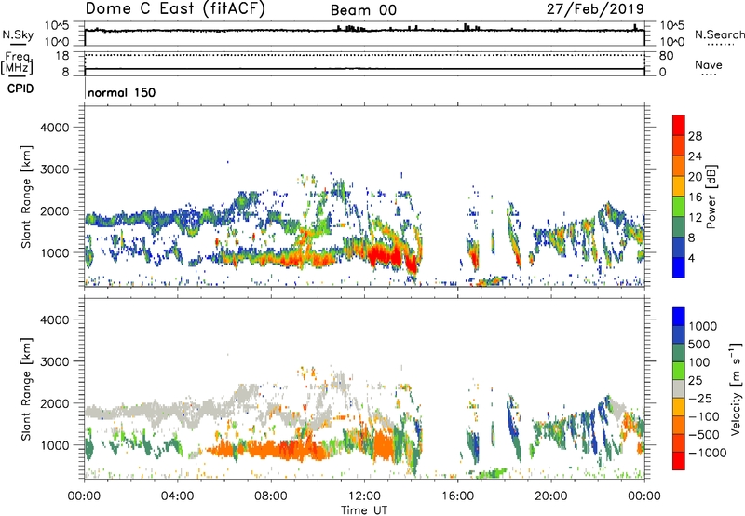Image resolution: width=745 pixels, height=516 pixels.
Task: Click the gray segment of velocity colorbar
Action: [x=679, y=389]
